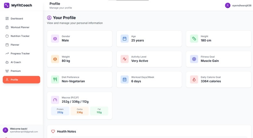This screenshot has width=253, height=138.
Task: Click the Daily Calorie Goal flame icon
Action: (194, 79)
